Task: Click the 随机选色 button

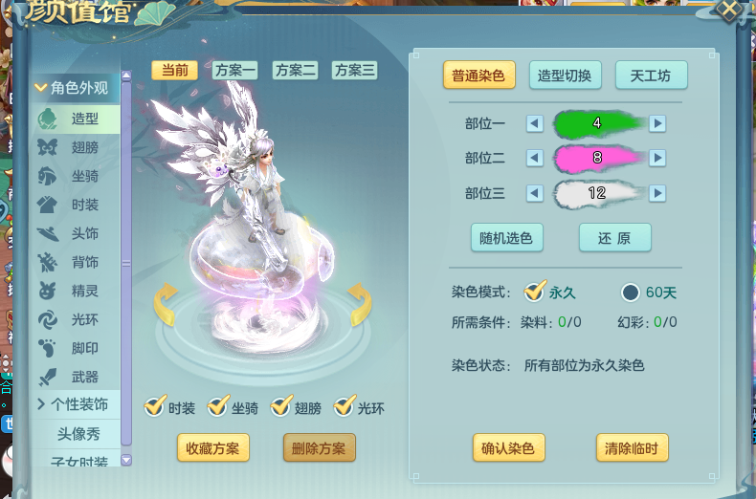Action: coord(507,238)
